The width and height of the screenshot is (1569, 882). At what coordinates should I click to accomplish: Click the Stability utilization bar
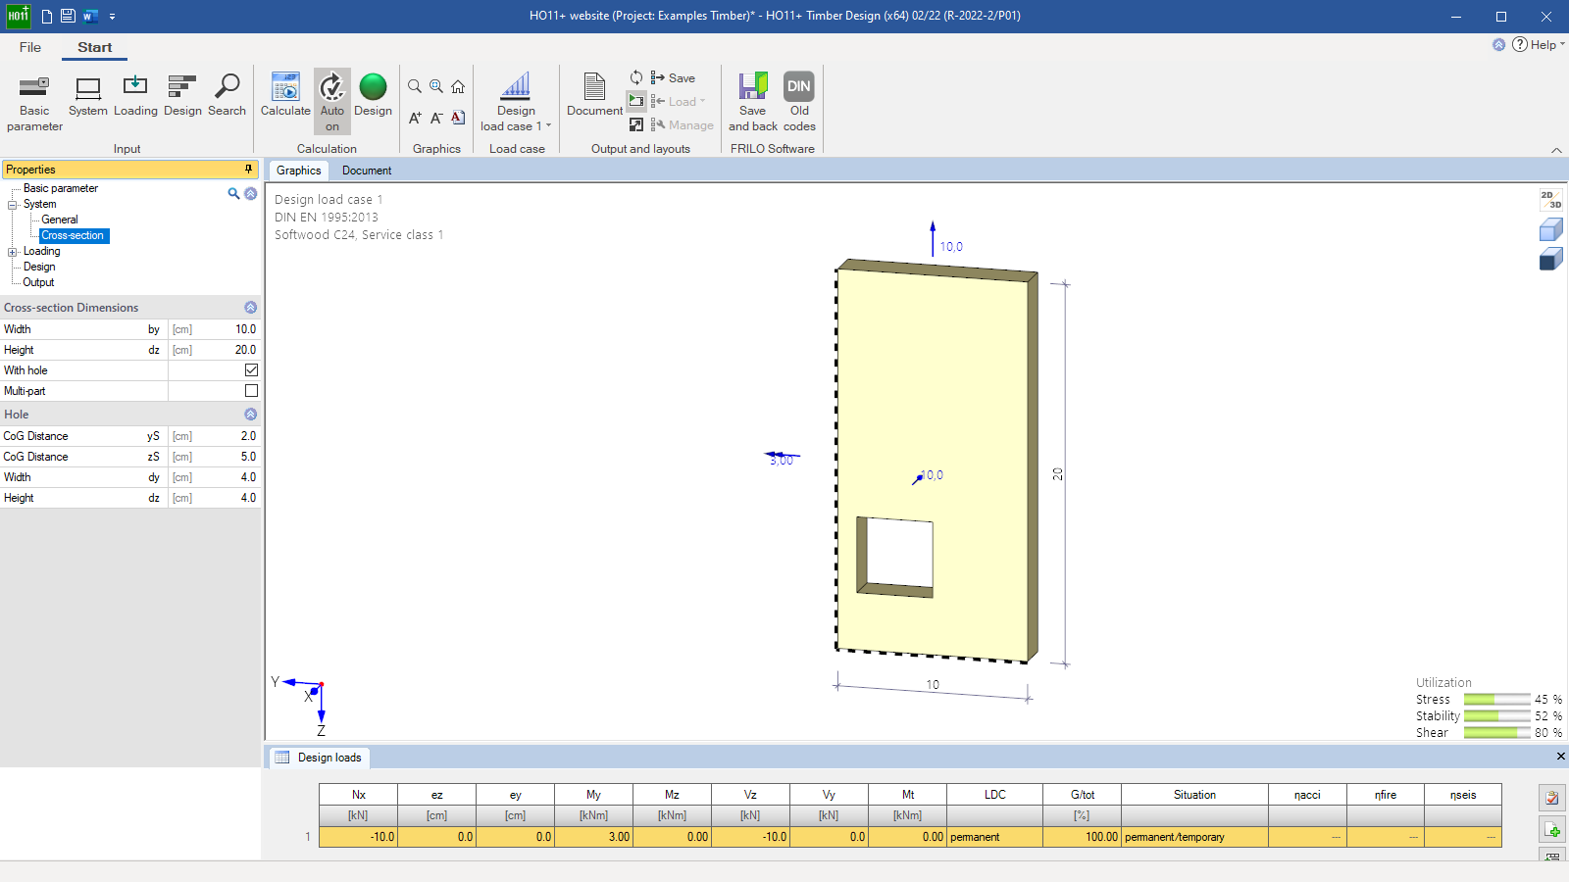click(x=1496, y=716)
